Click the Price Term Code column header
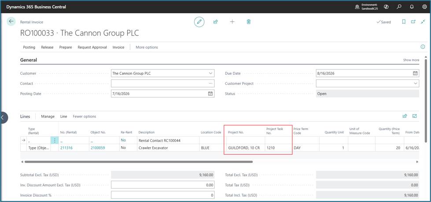The width and height of the screenshot is (431, 202). tap(301, 130)
